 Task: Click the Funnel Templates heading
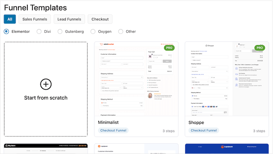35,8
